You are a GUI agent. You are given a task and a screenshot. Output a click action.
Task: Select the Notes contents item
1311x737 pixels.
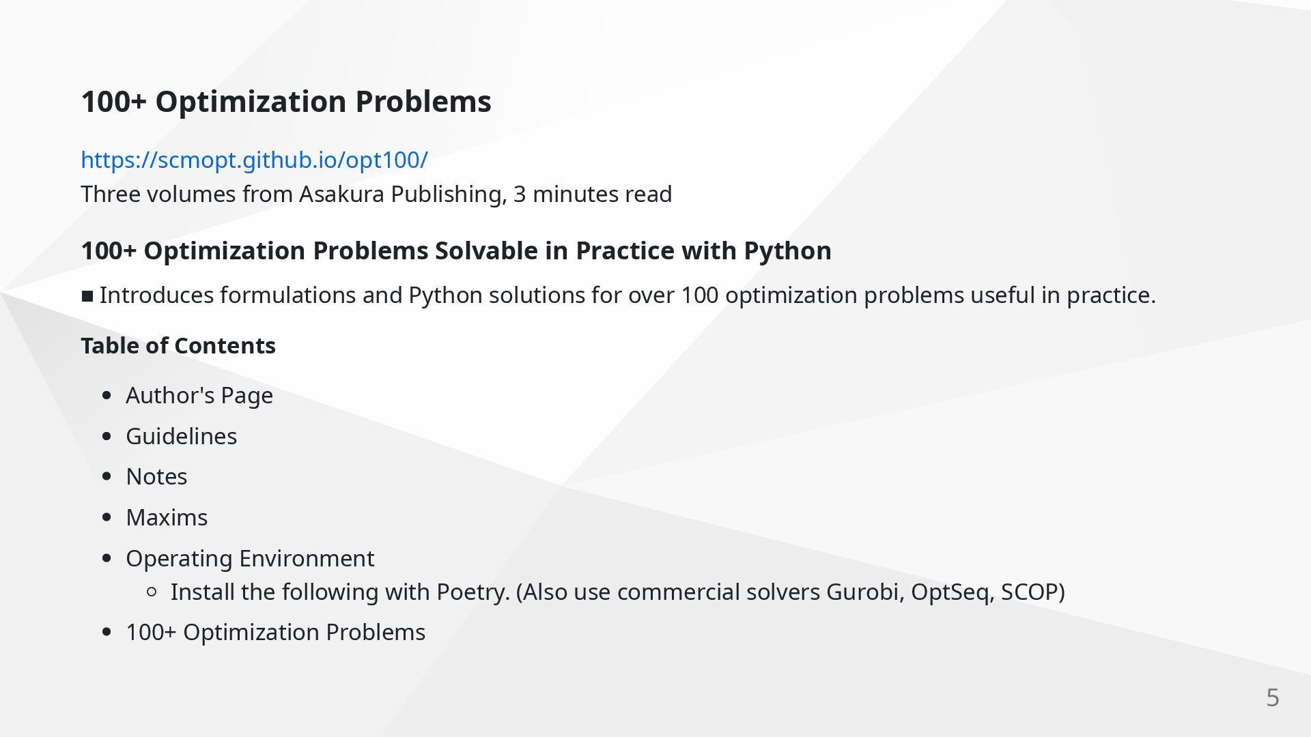[x=156, y=477]
